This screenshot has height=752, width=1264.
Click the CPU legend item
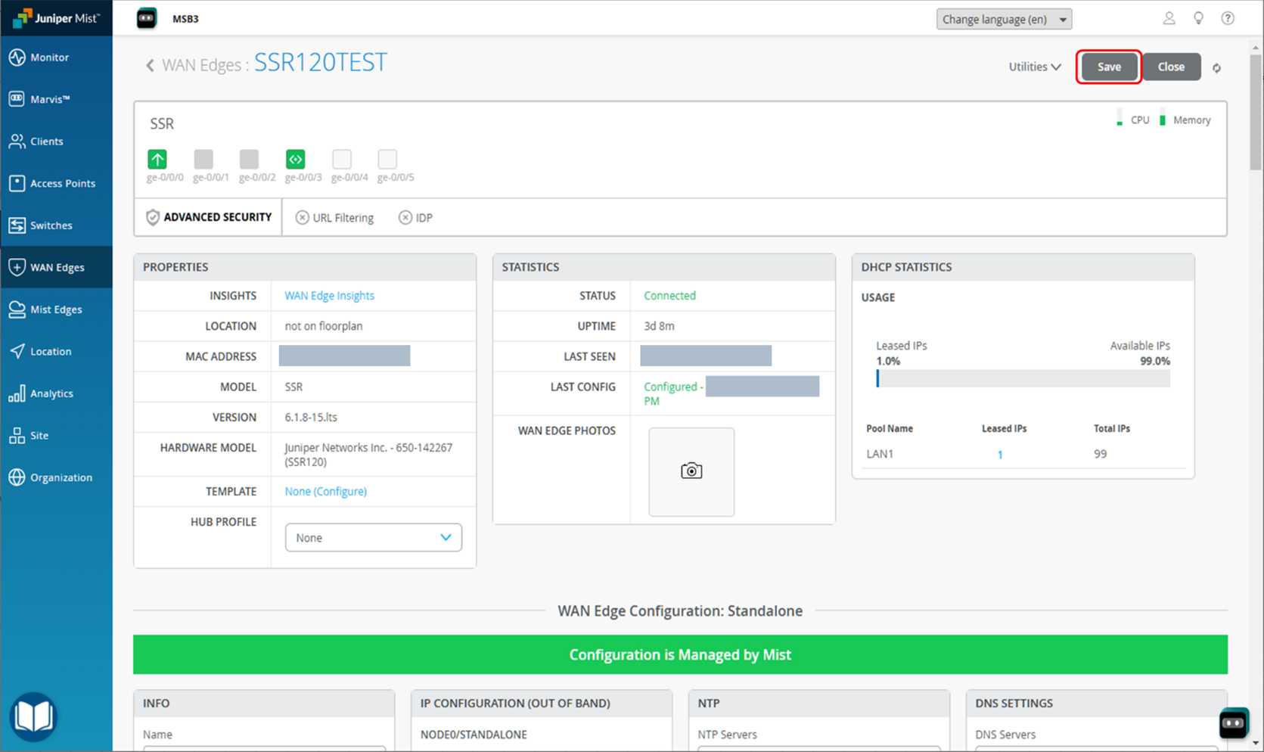pos(1132,120)
